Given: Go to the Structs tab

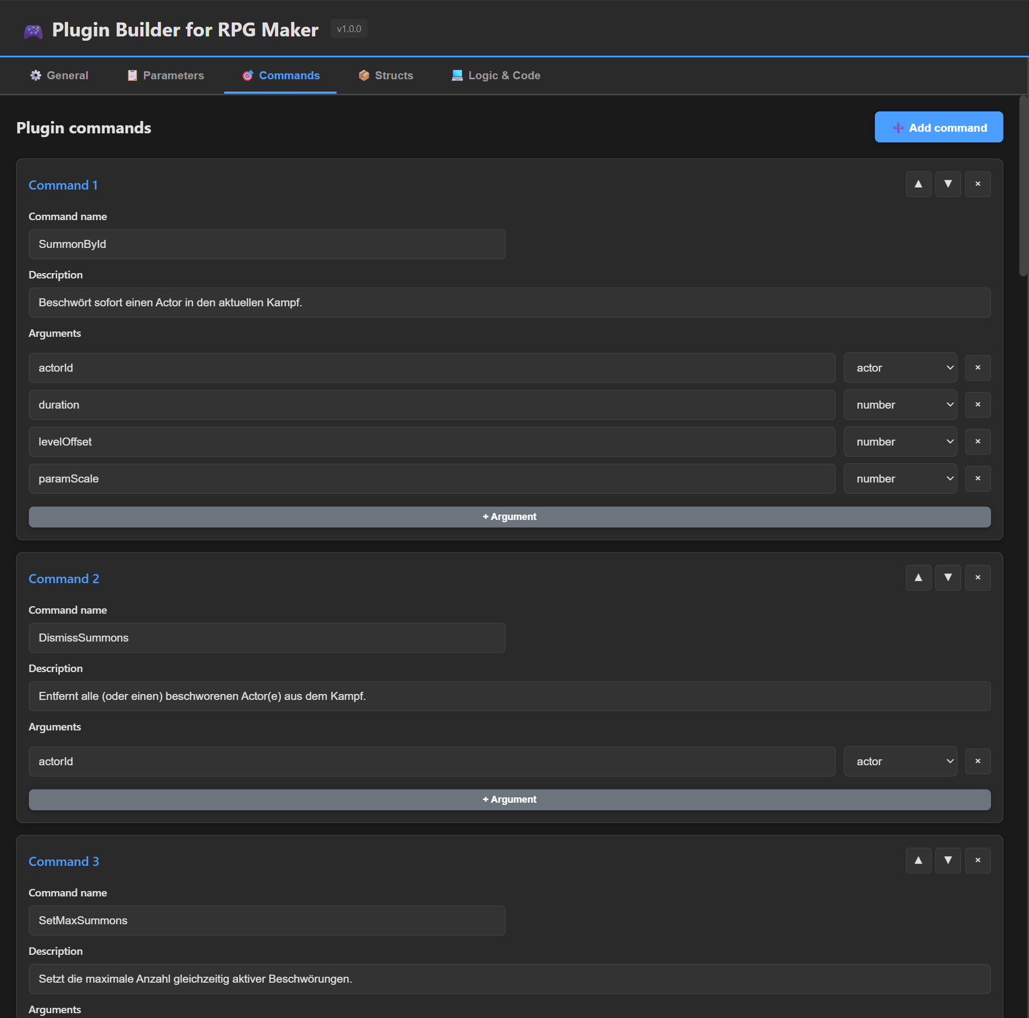Looking at the screenshot, I should 386,76.
